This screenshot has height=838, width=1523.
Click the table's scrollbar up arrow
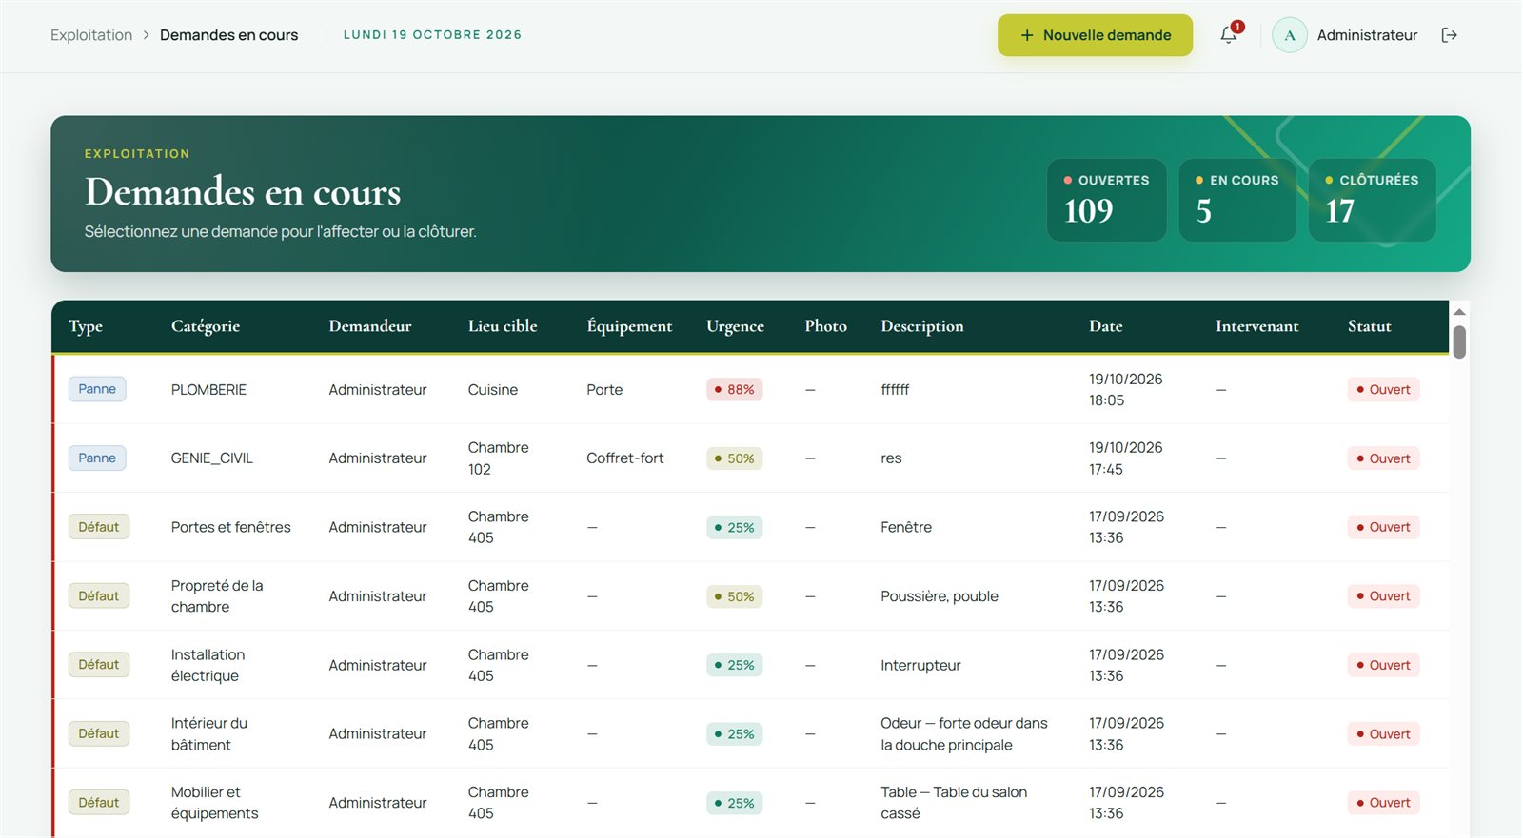1459,312
